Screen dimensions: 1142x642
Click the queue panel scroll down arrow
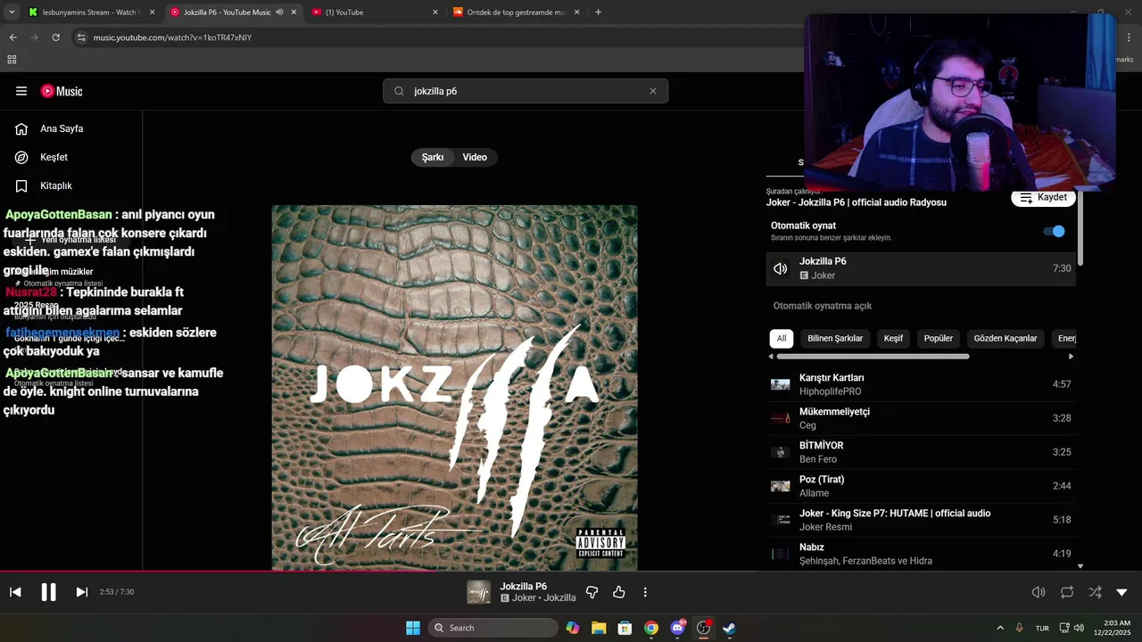(x=1080, y=565)
